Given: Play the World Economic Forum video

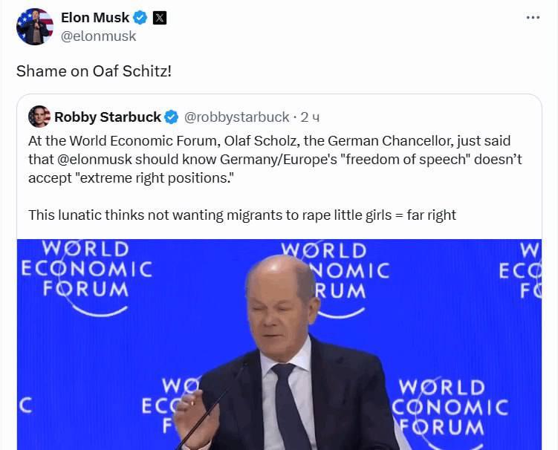Looking at the screenshot, I should [279, 345].
